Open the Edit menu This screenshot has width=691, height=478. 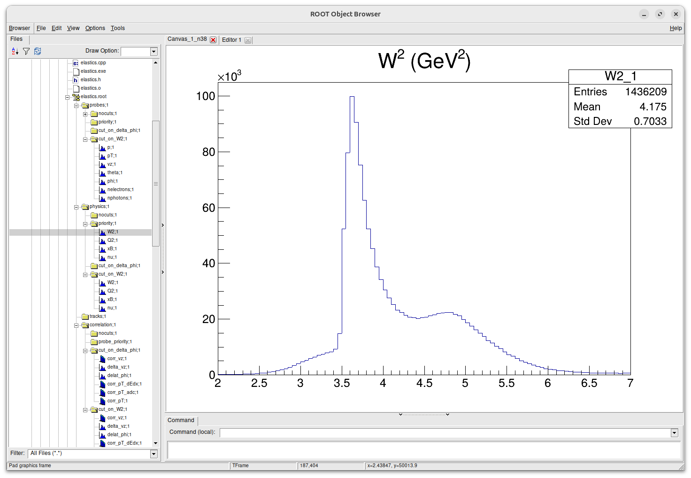57,28
